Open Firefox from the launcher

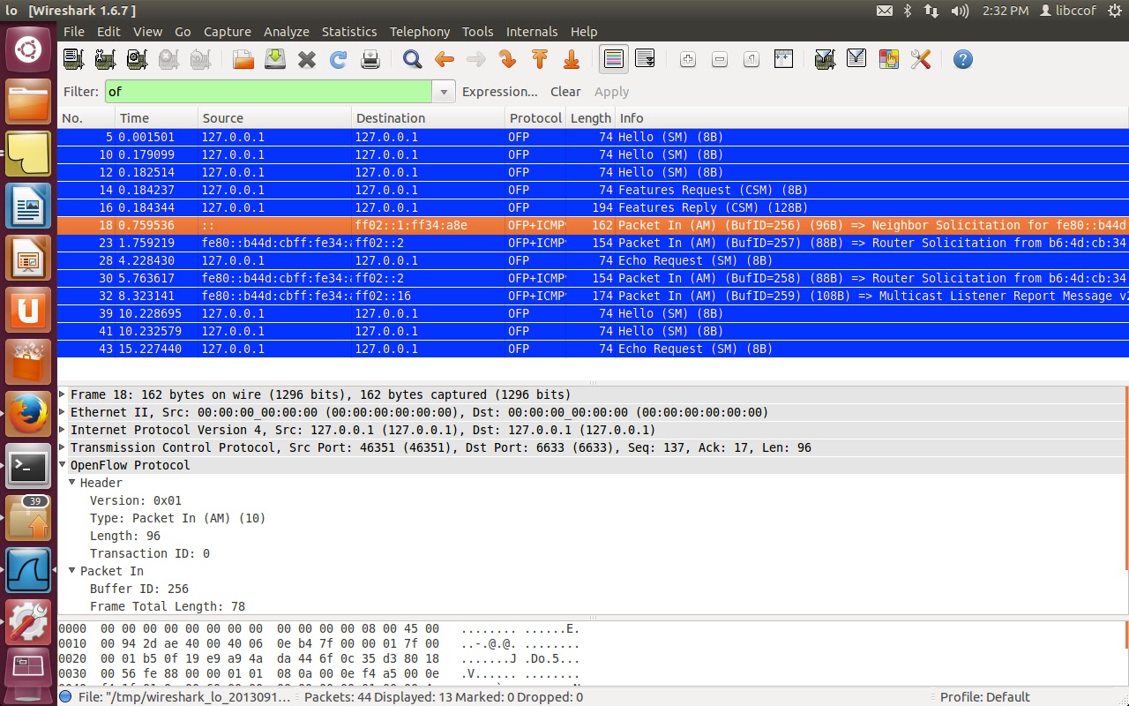point(28,412)
